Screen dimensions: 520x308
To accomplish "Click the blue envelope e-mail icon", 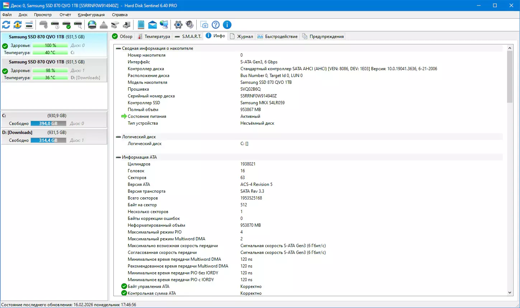I will [x=153, y=25].
